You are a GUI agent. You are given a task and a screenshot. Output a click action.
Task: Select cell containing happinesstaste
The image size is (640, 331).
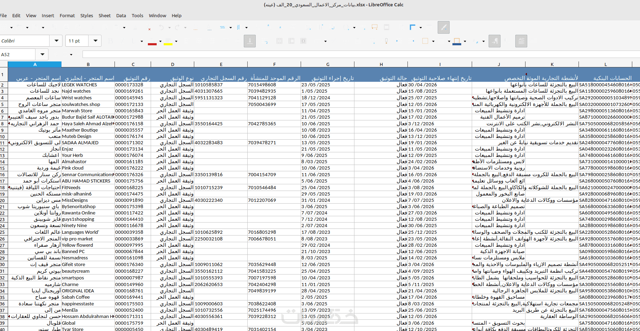pyautogui.click(x=88, y=304)
